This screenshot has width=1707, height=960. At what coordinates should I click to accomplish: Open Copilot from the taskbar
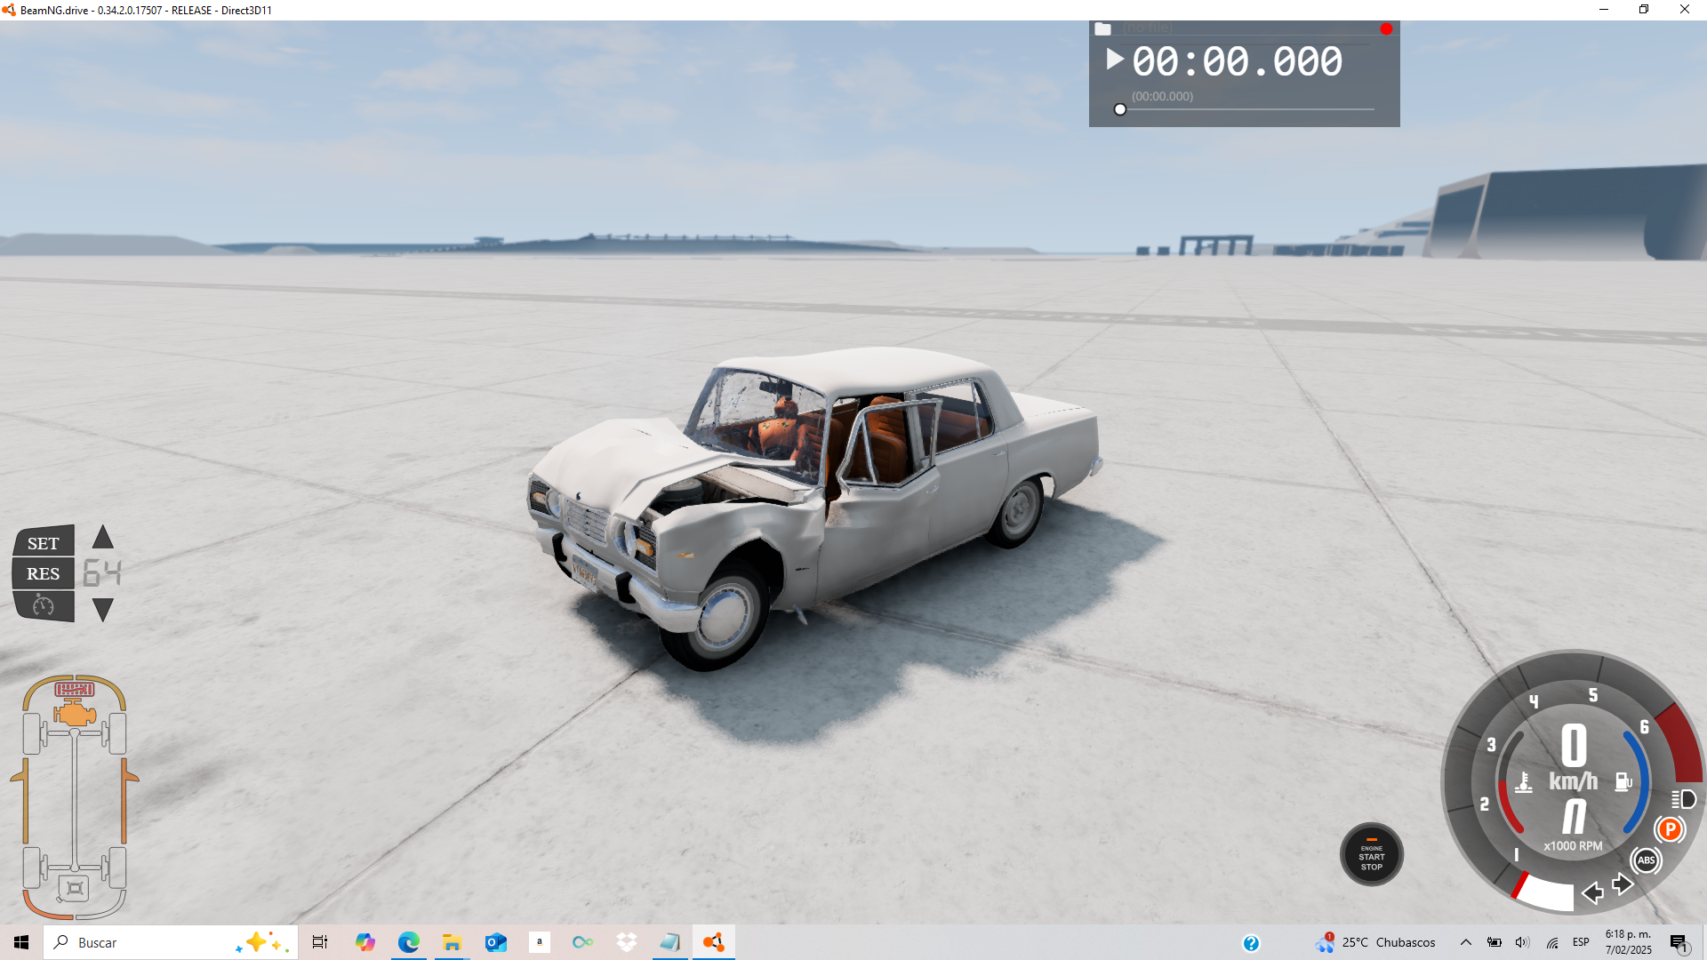365,942
